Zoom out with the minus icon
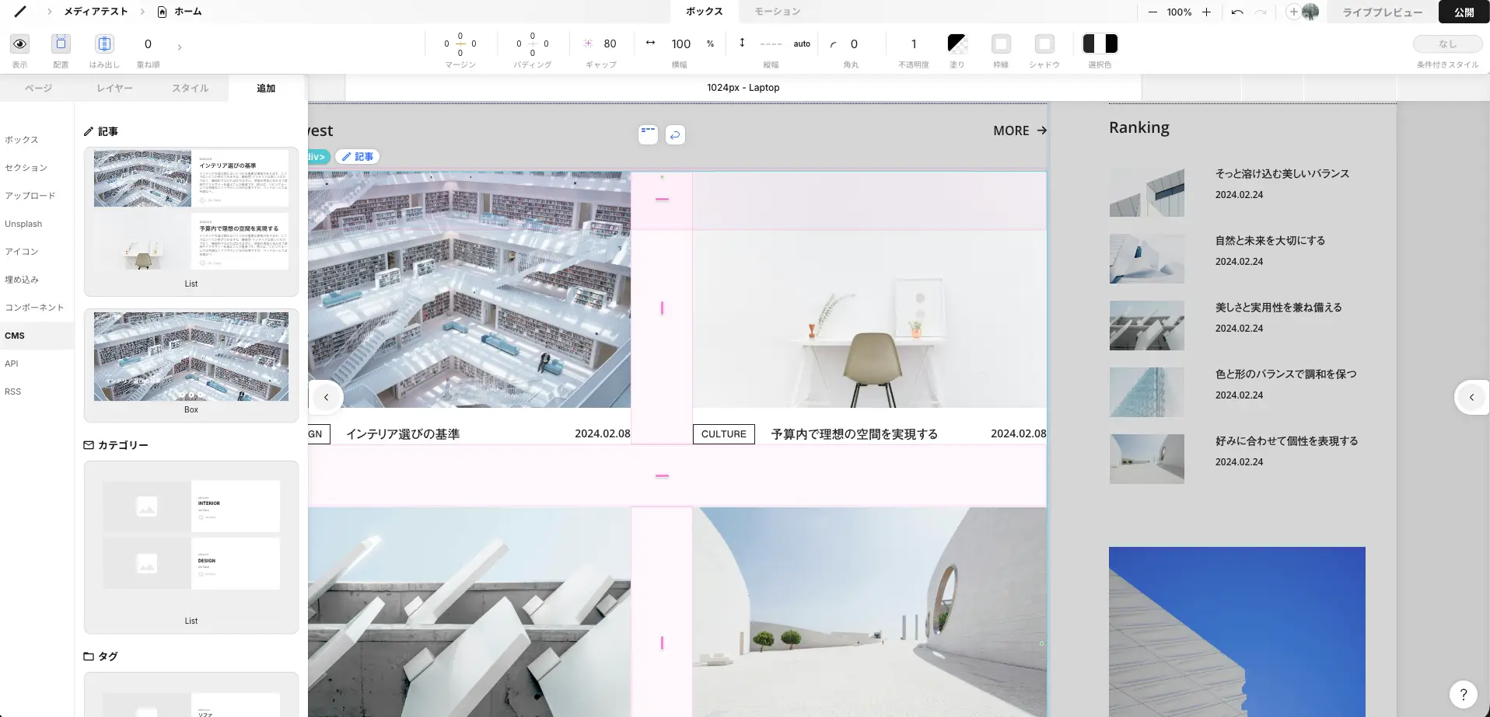Screen dimensions: 1490x717 [x=1152, y=12]
